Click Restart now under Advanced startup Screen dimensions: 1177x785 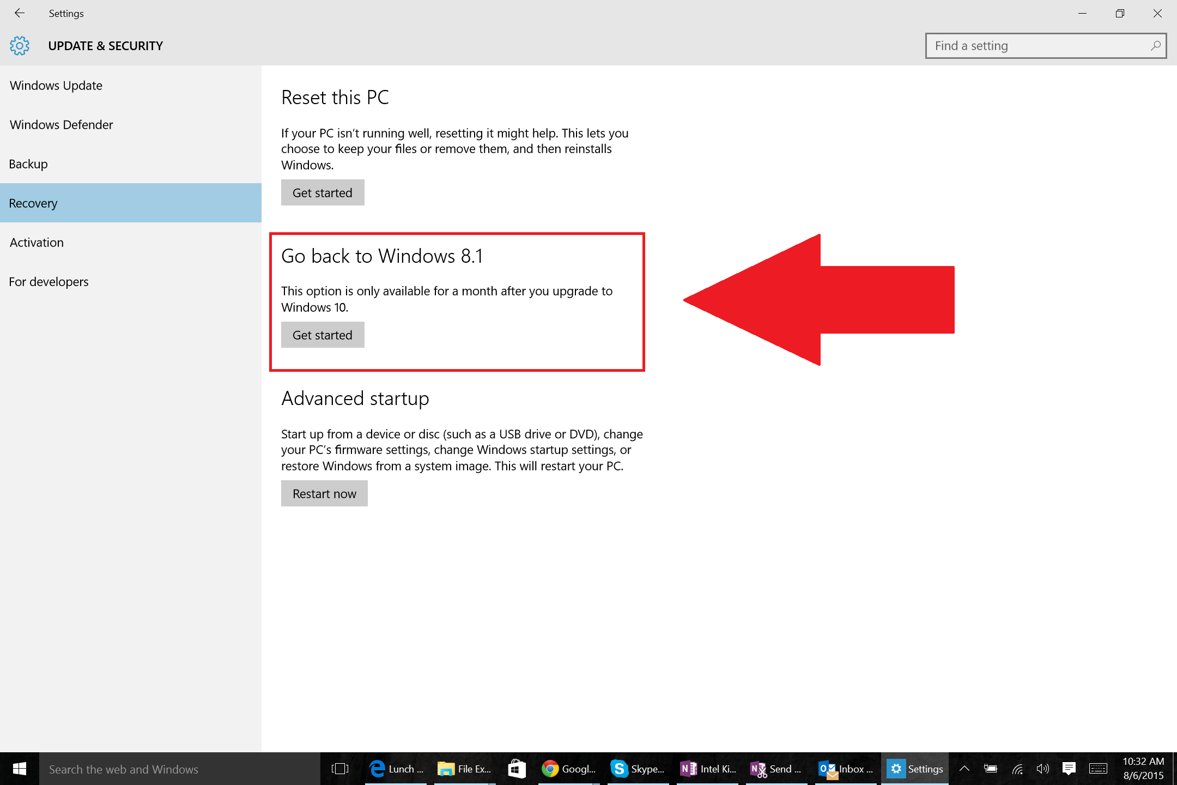(324, 493)
